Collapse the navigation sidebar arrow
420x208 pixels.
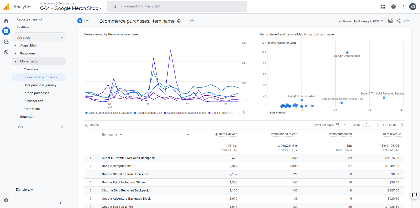click(x=61, y=203)
